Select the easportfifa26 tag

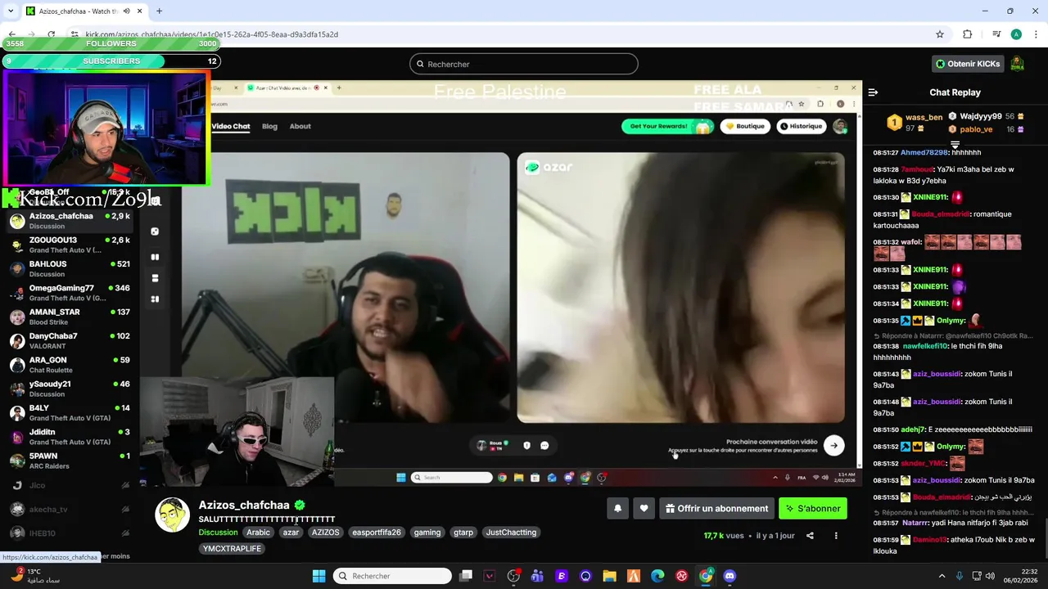377,533
